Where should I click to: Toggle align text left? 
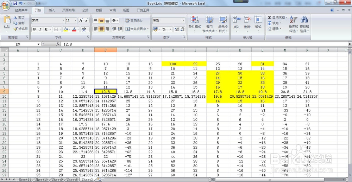[95, 29]
